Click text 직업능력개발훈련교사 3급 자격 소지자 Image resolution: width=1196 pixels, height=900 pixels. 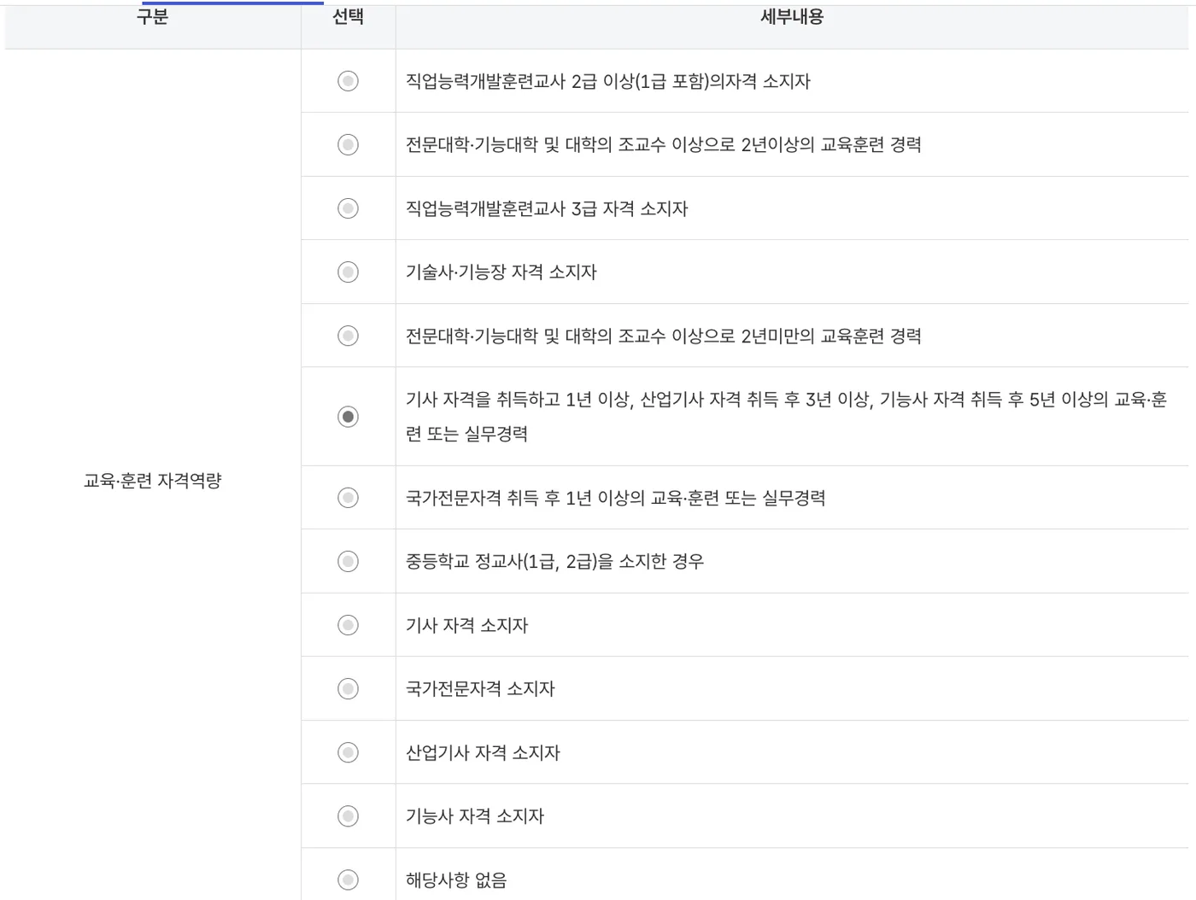[x=547, y=208]
